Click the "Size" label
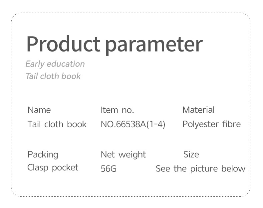Image resolution: width=263 pixels, height=208 pixels. [191, 155]
